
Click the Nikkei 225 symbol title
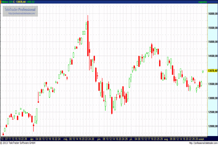7,2
